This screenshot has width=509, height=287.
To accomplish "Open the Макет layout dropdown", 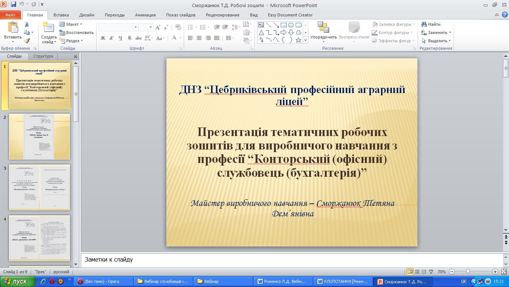I will (72, 24).
